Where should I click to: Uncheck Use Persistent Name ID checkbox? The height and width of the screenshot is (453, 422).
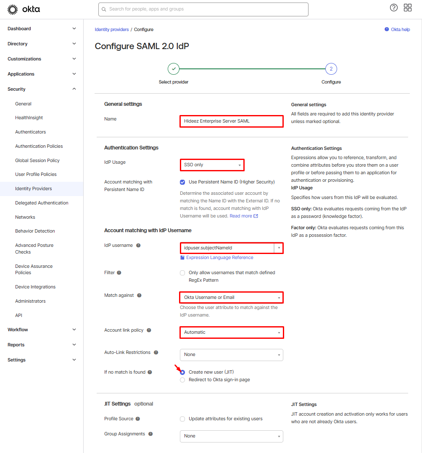tap(182, 182)
